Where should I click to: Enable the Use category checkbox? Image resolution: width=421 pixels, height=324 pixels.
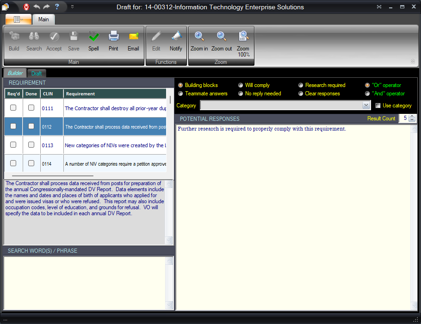click(378, 106)
